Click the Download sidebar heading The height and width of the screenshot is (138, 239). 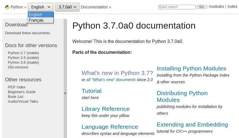pos(16,25)
